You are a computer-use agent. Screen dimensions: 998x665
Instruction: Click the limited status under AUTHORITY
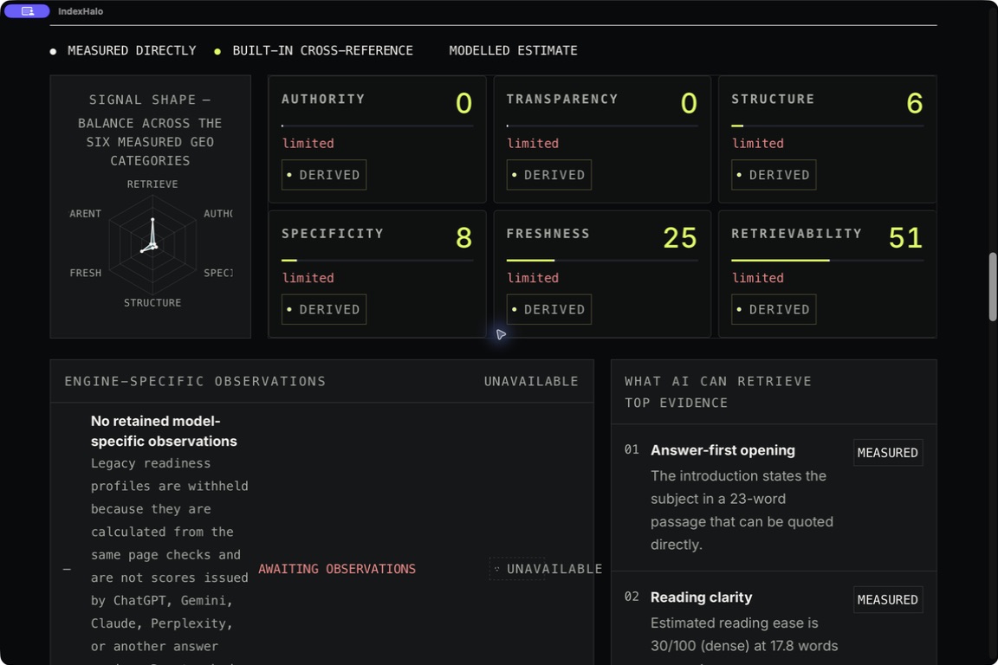[x=308, y=143]
